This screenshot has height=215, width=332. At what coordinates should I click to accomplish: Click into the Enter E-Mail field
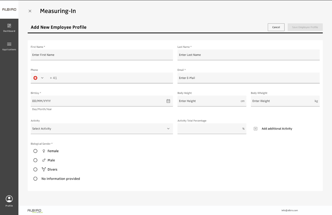[248, 78]
